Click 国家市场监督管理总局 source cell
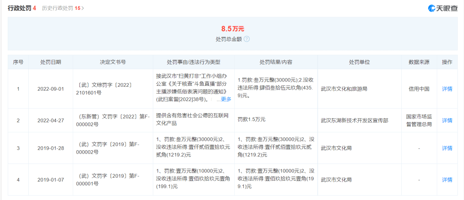This screenshot has height=200, width=464. pyautogui.click(x=418, y=120)
